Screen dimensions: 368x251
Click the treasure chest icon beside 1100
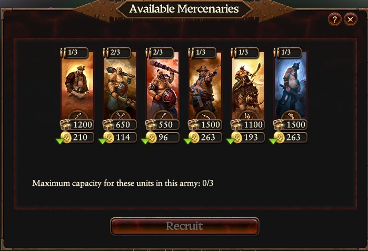click(x=236, y=125)
